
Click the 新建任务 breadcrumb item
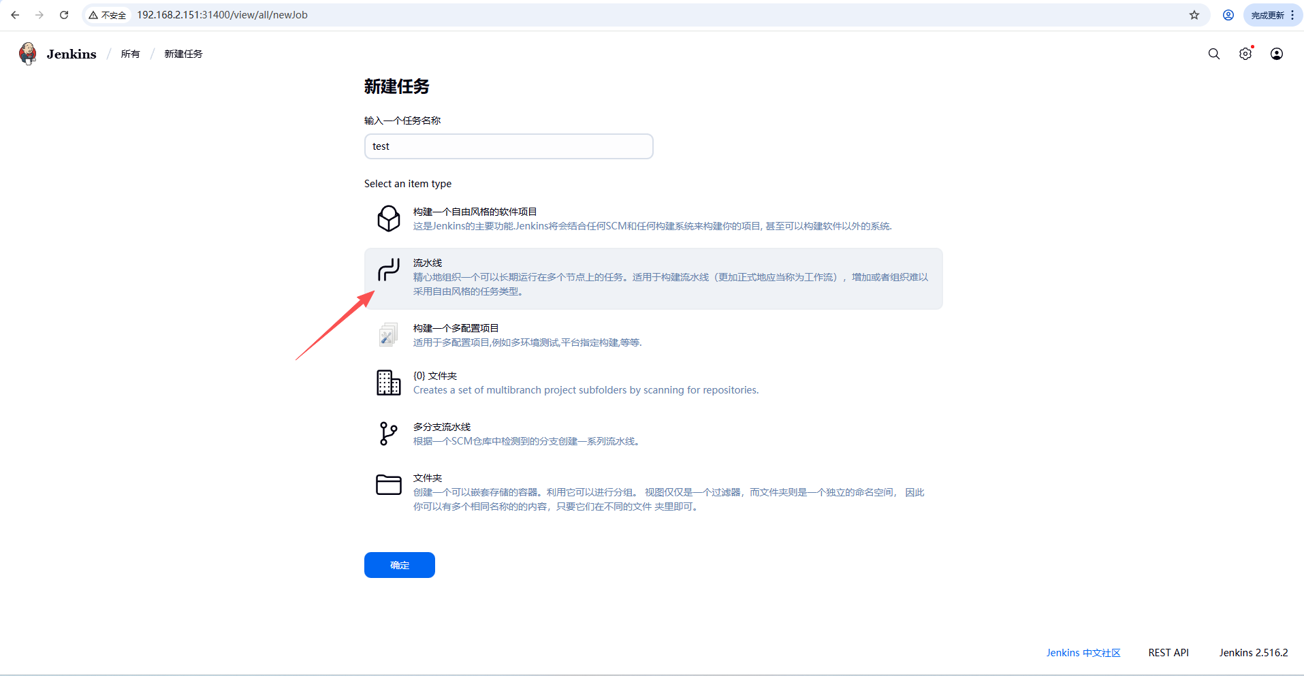pyautogui.click(x=183, y=54)
